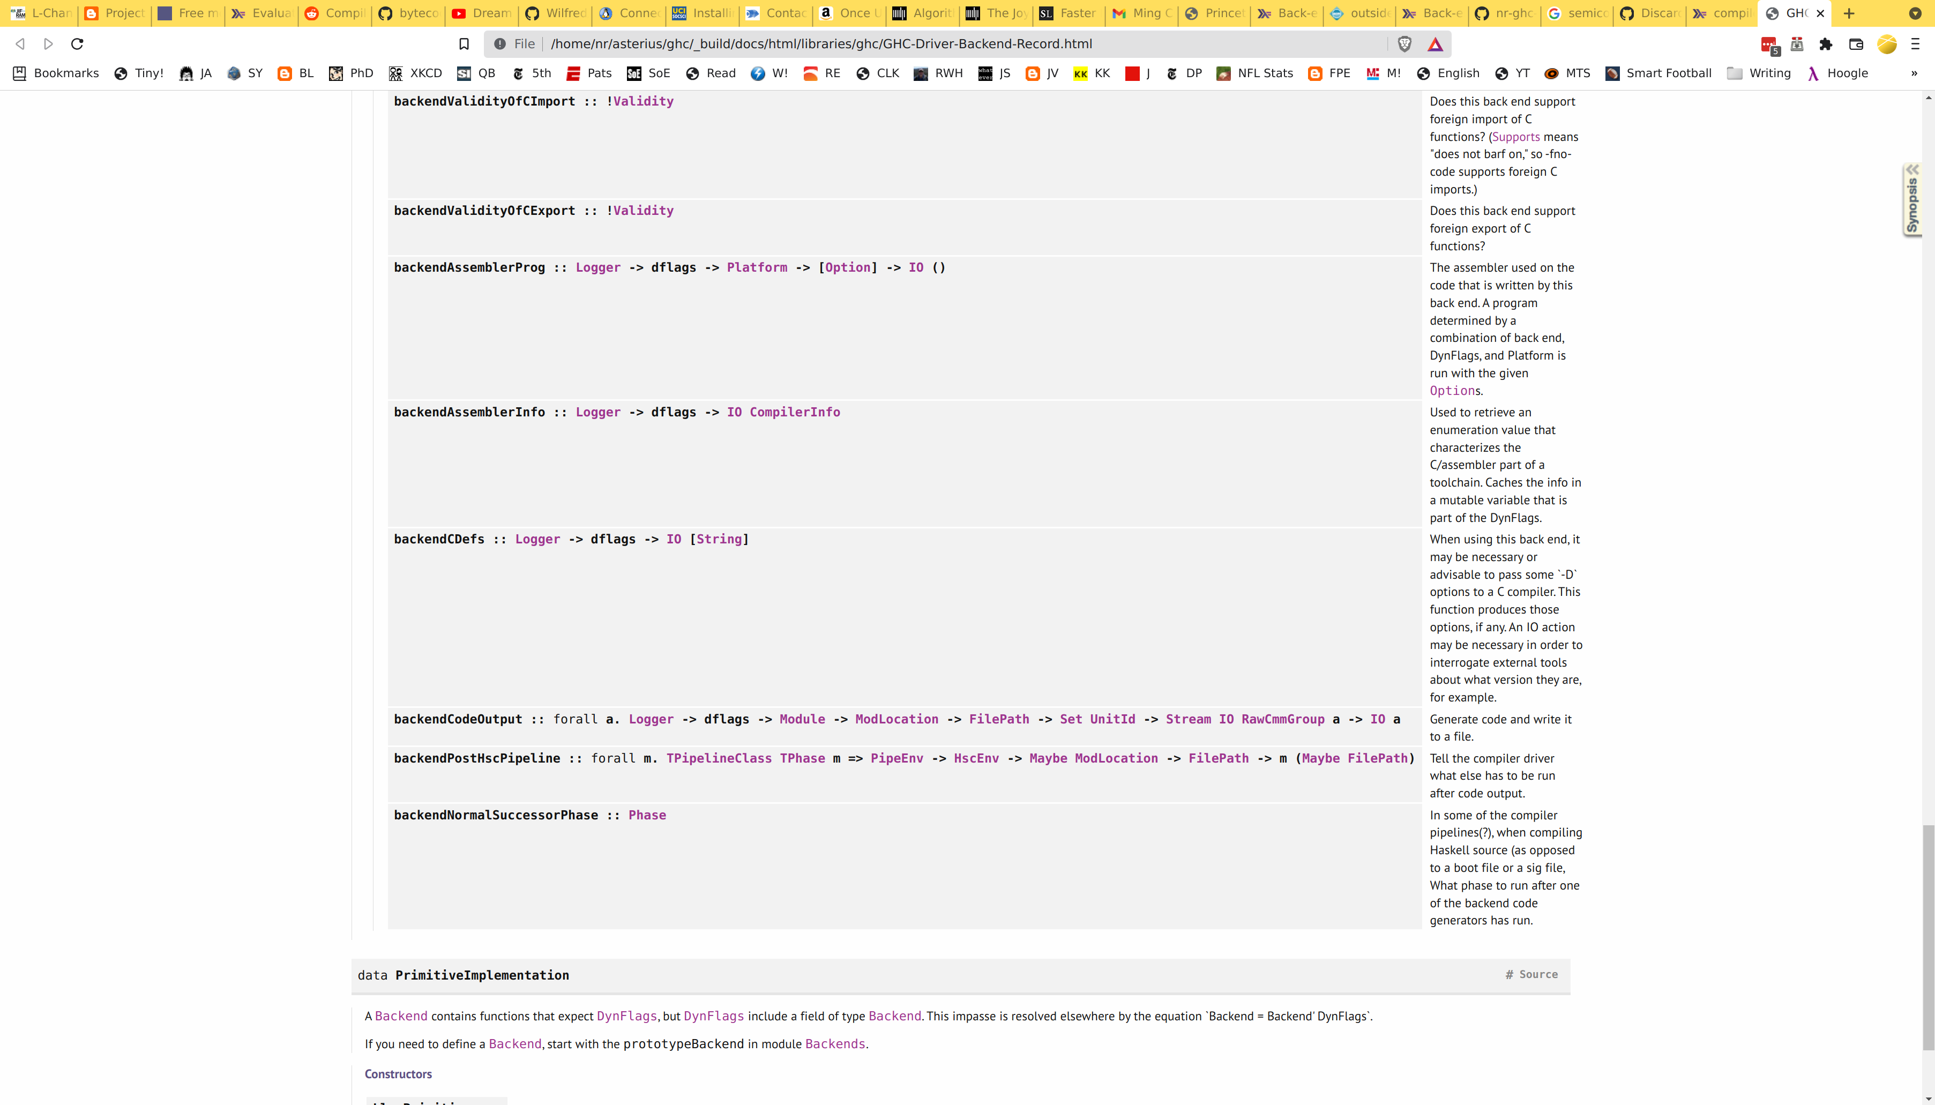Open the Writing bookmarks folder
The height and width of the screenshot is (1105, 1935).
coord(1759,73)
